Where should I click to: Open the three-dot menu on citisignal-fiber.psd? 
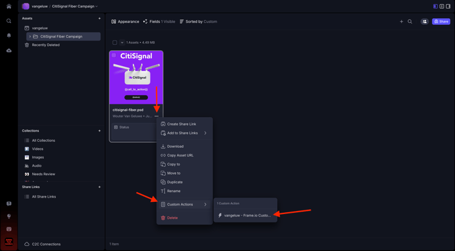click(x=157, y=116)
